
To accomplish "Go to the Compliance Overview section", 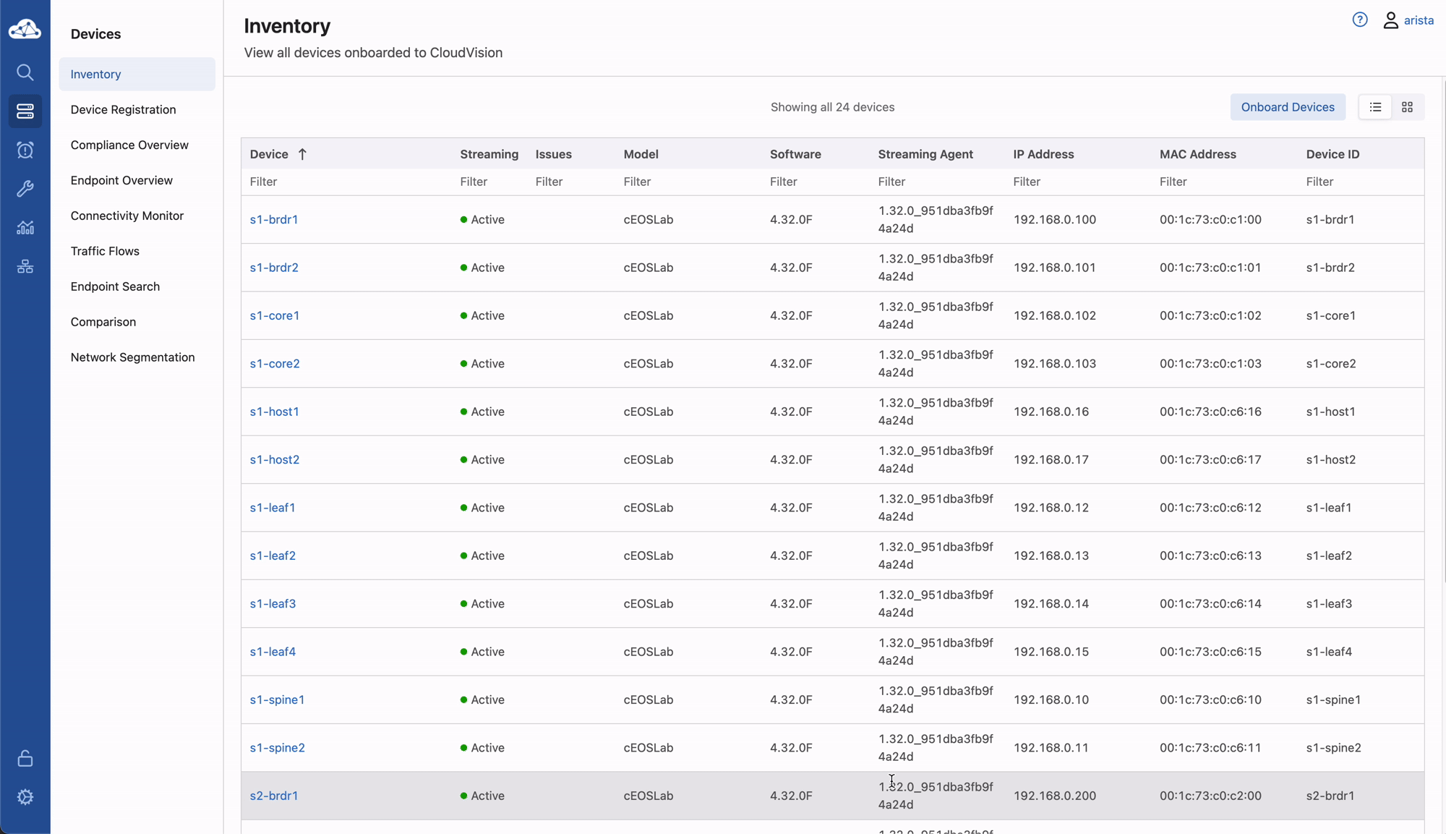I will pyautogui.click(x=129, y=145).
